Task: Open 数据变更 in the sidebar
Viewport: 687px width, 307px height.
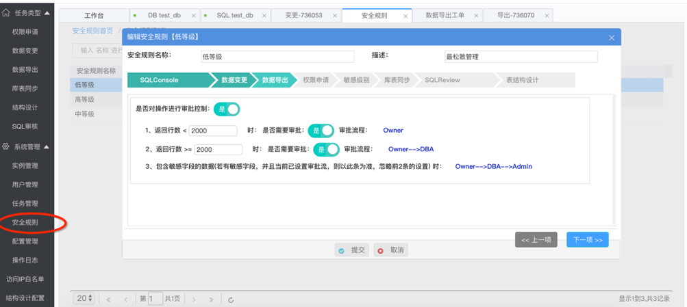Action: 25,51
